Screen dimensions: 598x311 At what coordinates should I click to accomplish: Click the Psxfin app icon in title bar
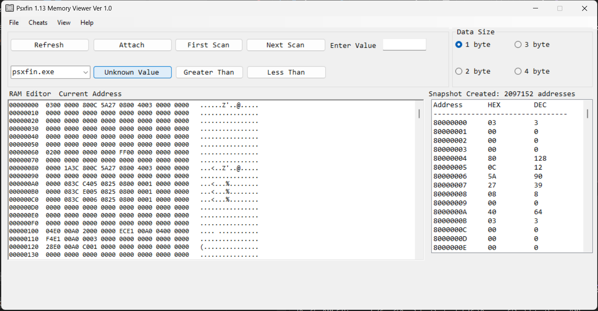click(9, 8)
